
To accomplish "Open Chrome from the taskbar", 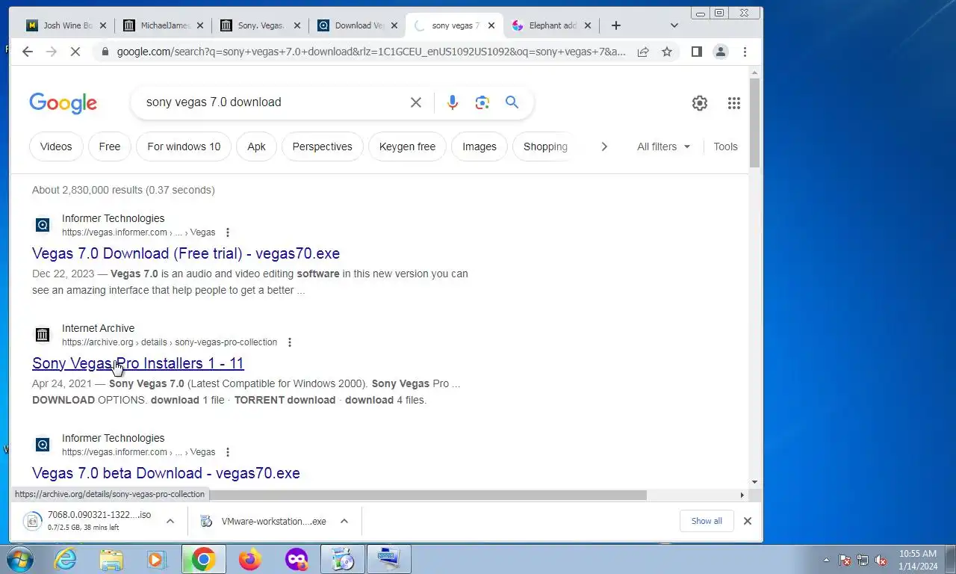I will point(203,559).
